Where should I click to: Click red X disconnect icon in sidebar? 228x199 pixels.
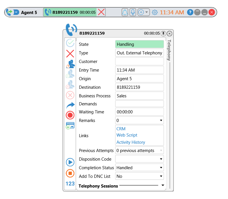[x=70, y=54]
